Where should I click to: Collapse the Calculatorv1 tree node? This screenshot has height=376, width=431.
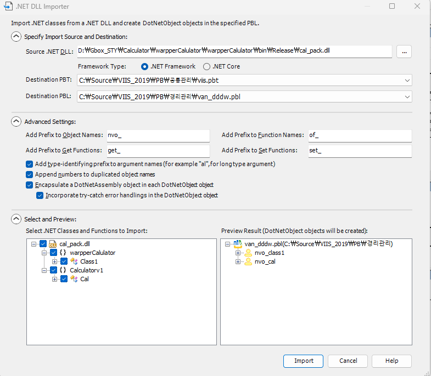tap(44, 270)
